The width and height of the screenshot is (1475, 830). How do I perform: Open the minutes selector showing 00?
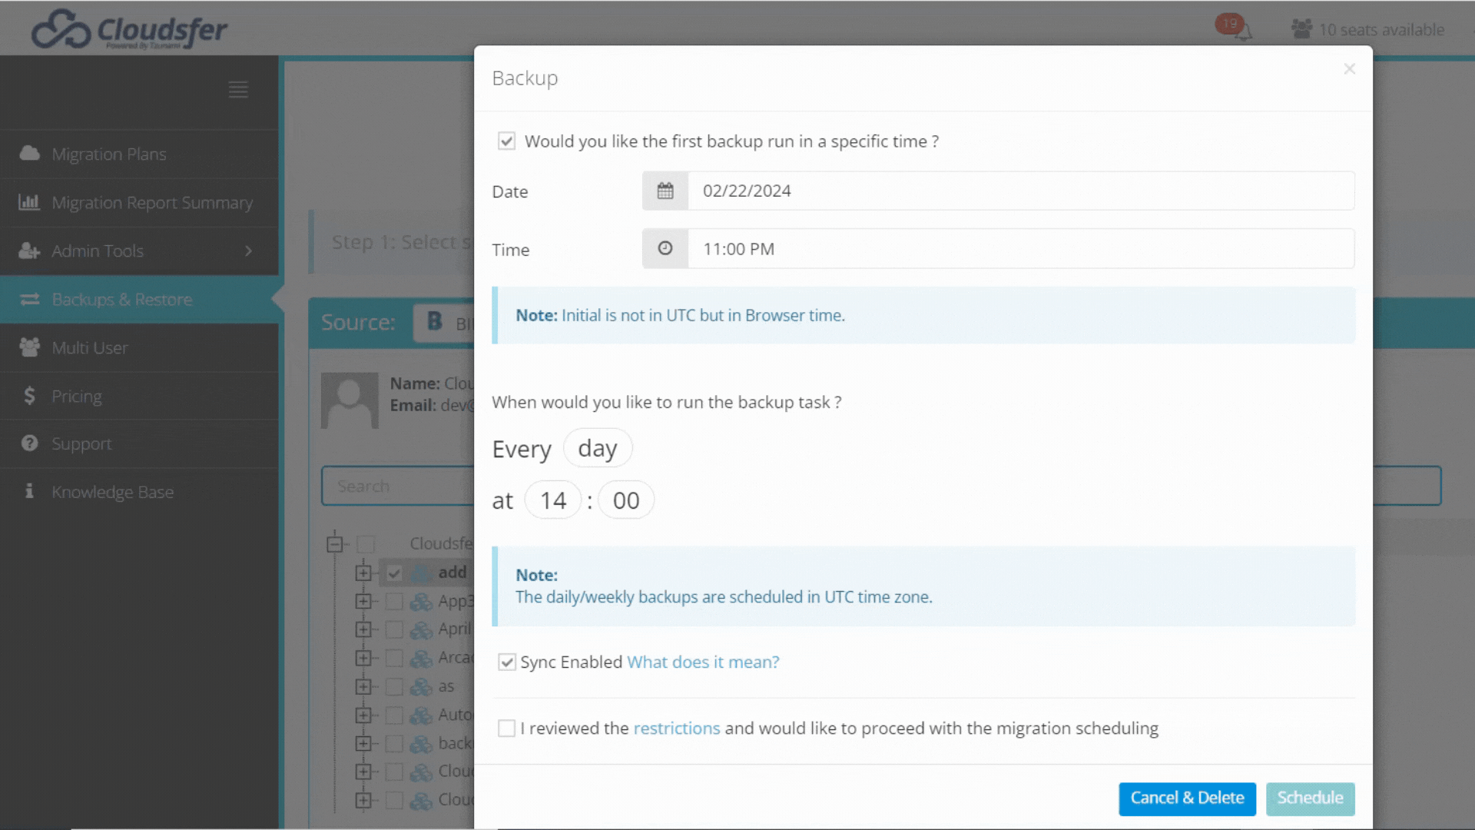[x=626, y=500]
